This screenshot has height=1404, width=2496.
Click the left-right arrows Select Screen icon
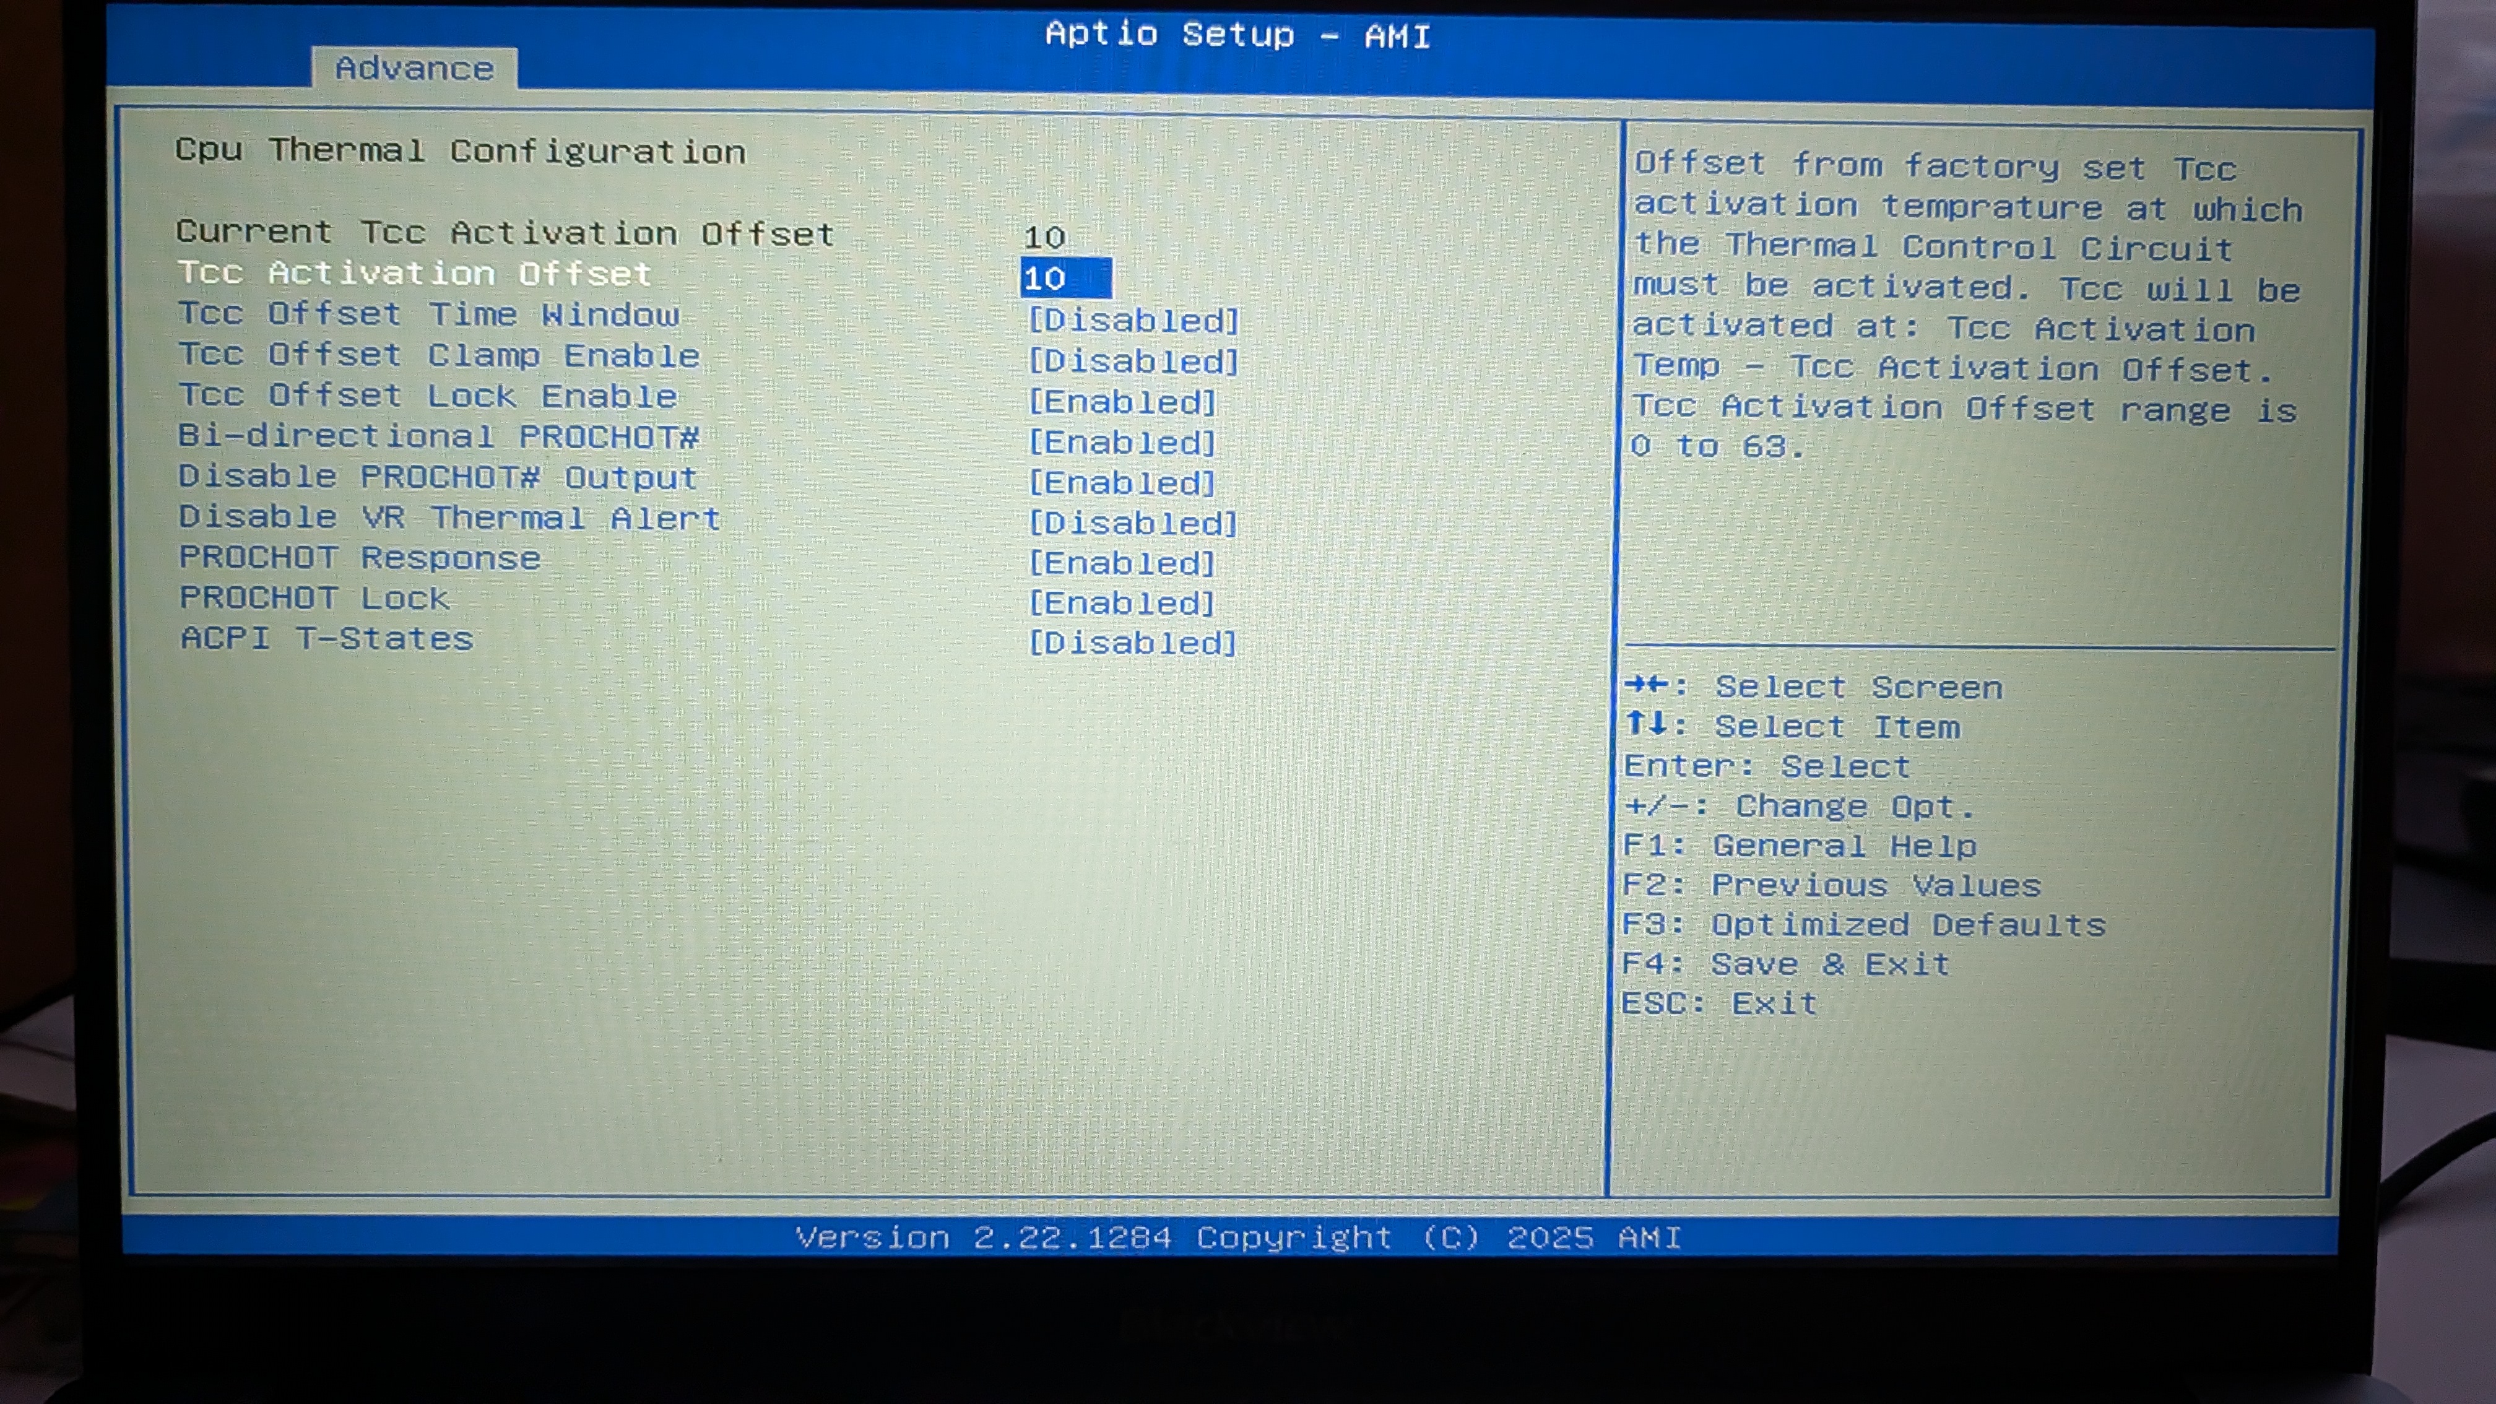coord(1646,685)
